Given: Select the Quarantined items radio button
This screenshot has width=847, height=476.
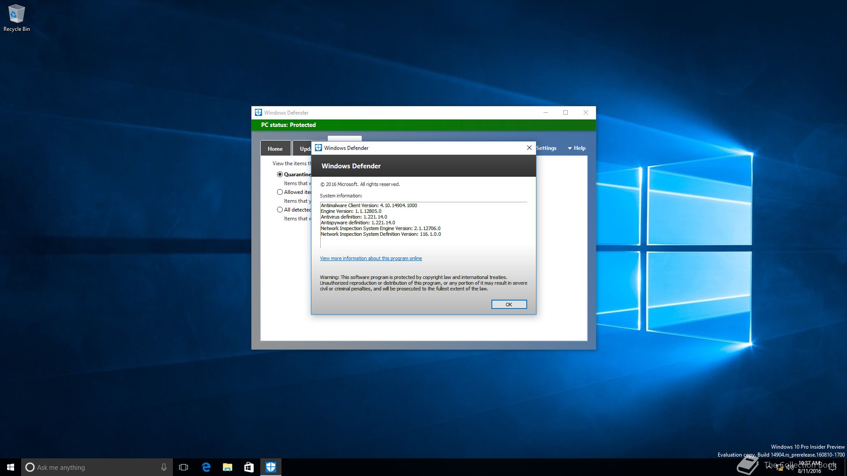Looking at the screenshot, I should click(280, 175).
